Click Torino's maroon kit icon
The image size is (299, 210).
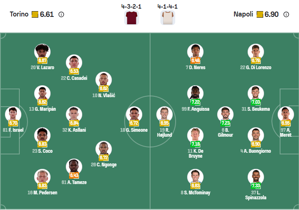(x=132, y=18)
